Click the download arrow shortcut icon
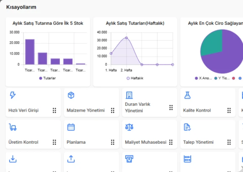 (13, 159)
